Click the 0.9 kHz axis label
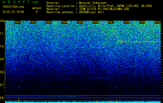Viewport: 163px width, 103px height. pos(2,59)
